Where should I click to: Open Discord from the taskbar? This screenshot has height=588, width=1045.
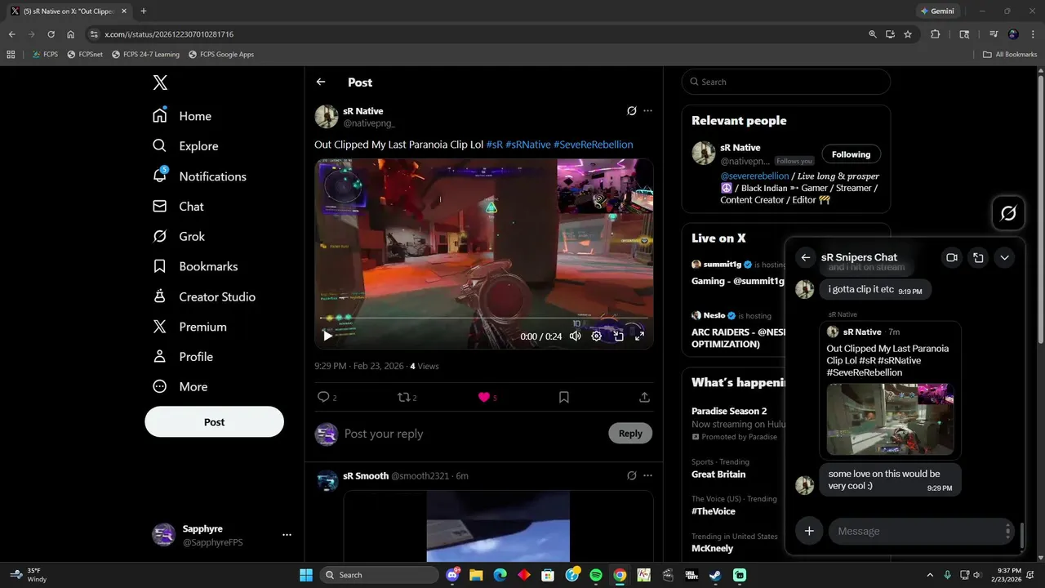tap(453, 575)
